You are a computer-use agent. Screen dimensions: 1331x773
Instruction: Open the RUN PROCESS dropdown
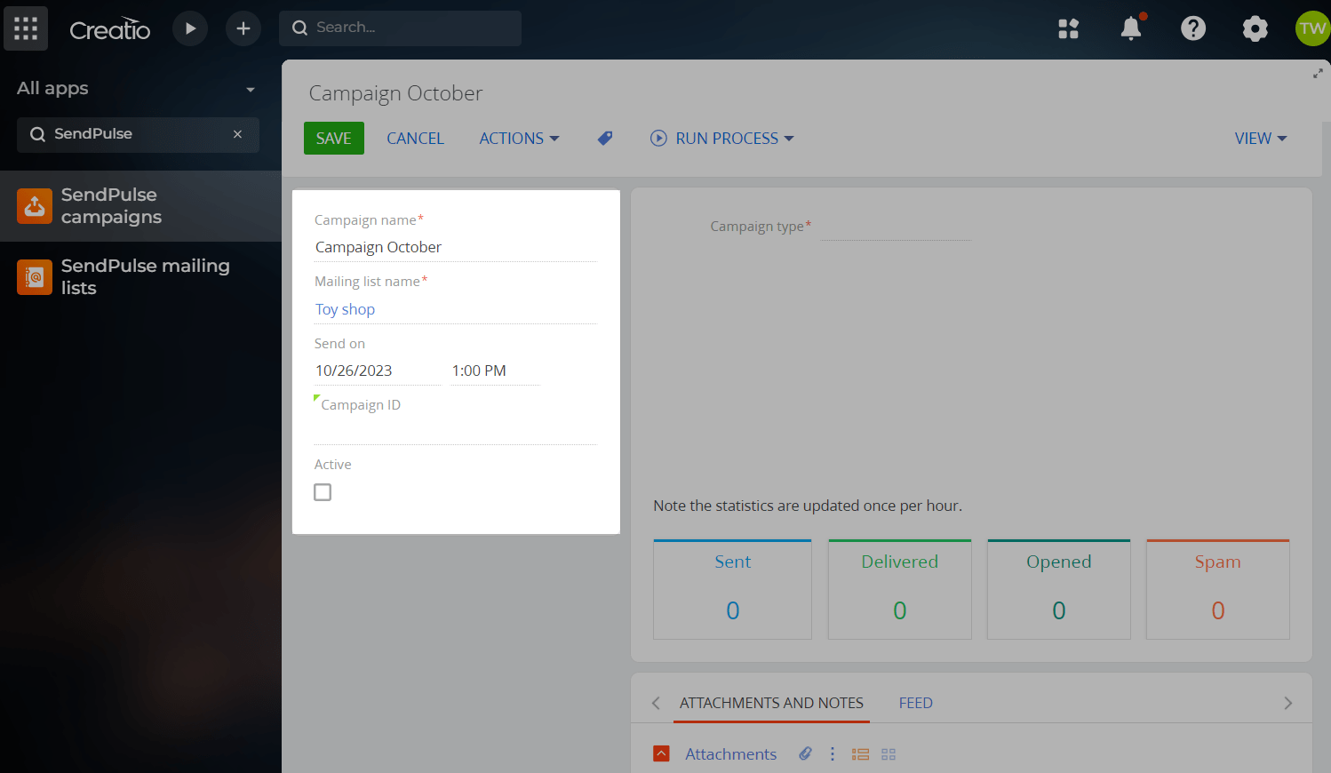721,139
